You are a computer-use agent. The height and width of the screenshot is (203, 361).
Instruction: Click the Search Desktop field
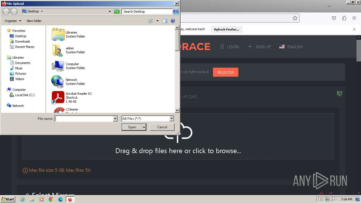pyautogui.click(x=147, y=12)
